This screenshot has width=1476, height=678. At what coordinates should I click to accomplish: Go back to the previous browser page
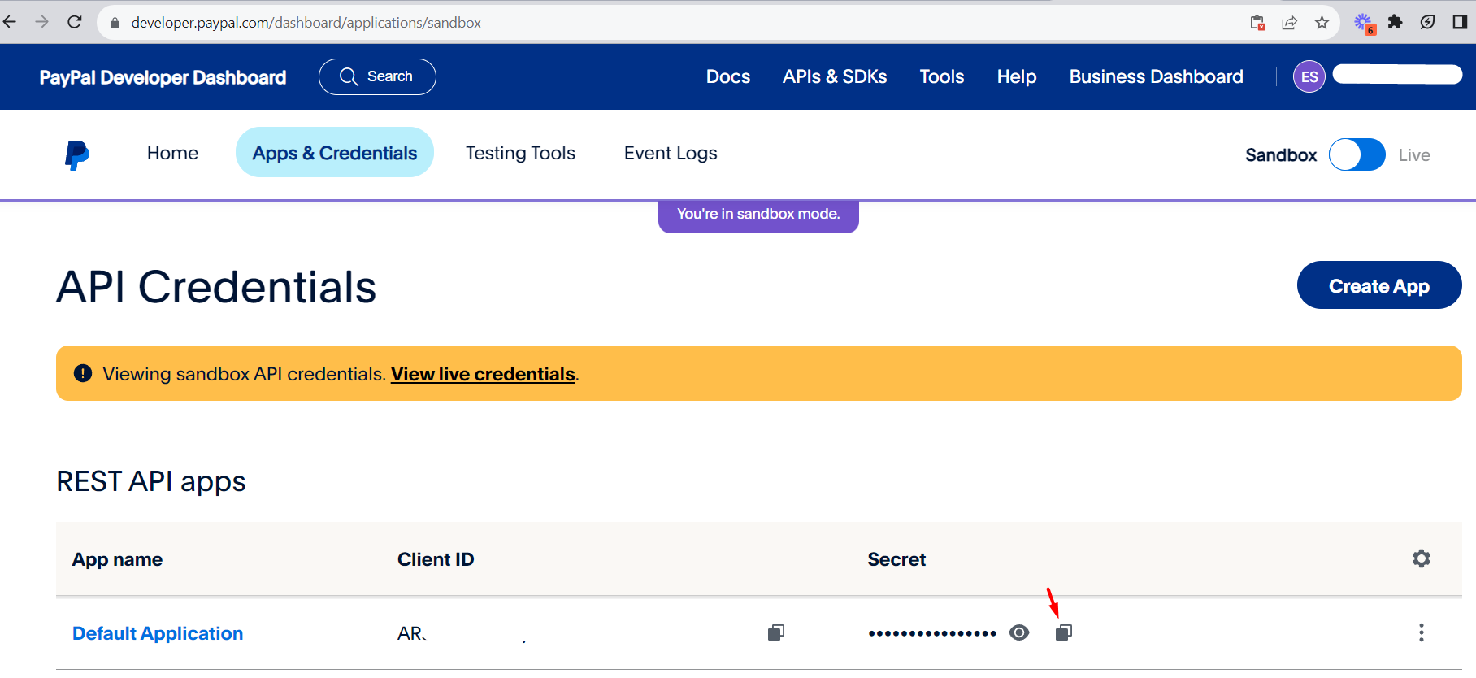tap(10, 22)
